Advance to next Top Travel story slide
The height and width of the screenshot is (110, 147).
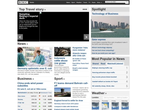click(86, 37)
